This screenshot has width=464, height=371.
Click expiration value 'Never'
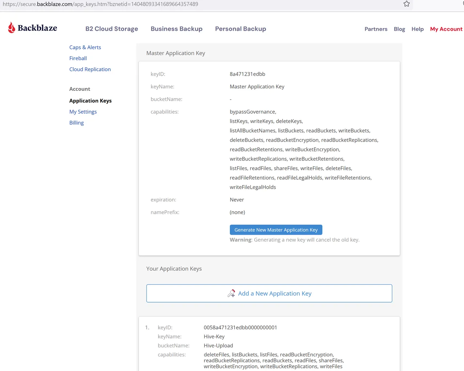click(x=237, y=200)
